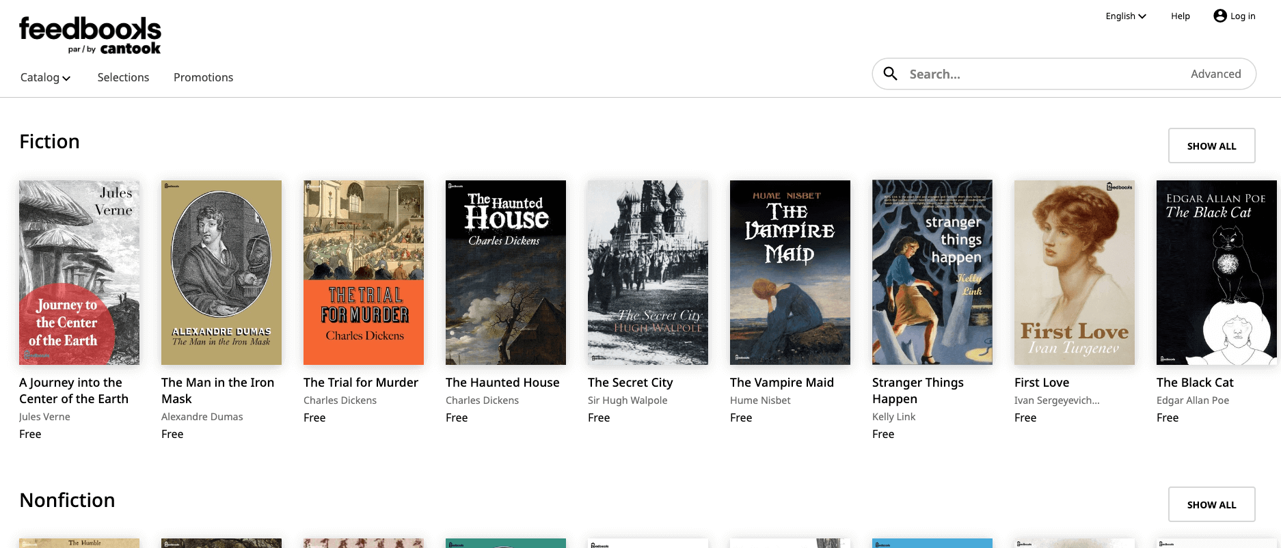This screenshot has width=1281, height=548.
Task: Click the Feedbooks logo
Action: pyautogui.click(x=90, y=36)
